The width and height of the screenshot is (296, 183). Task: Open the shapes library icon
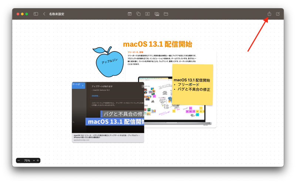[138, 14]
